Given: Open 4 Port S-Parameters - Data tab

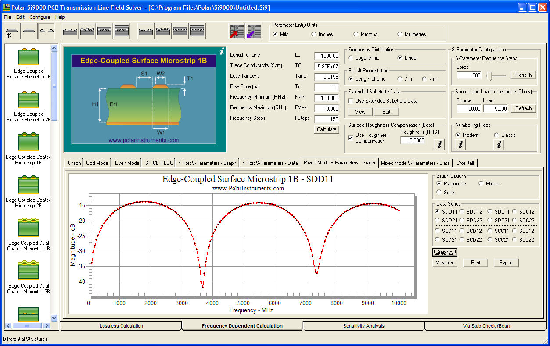Looking at the screenshot, I should coord(270,163).
